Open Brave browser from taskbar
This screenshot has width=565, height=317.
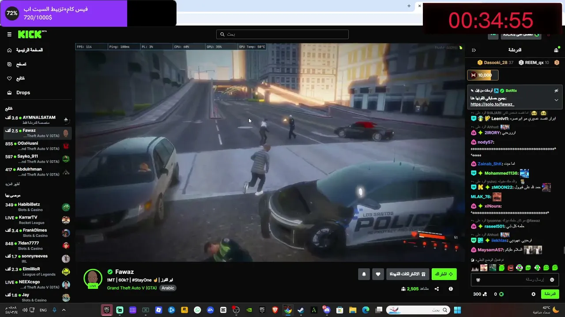[275, 310]
